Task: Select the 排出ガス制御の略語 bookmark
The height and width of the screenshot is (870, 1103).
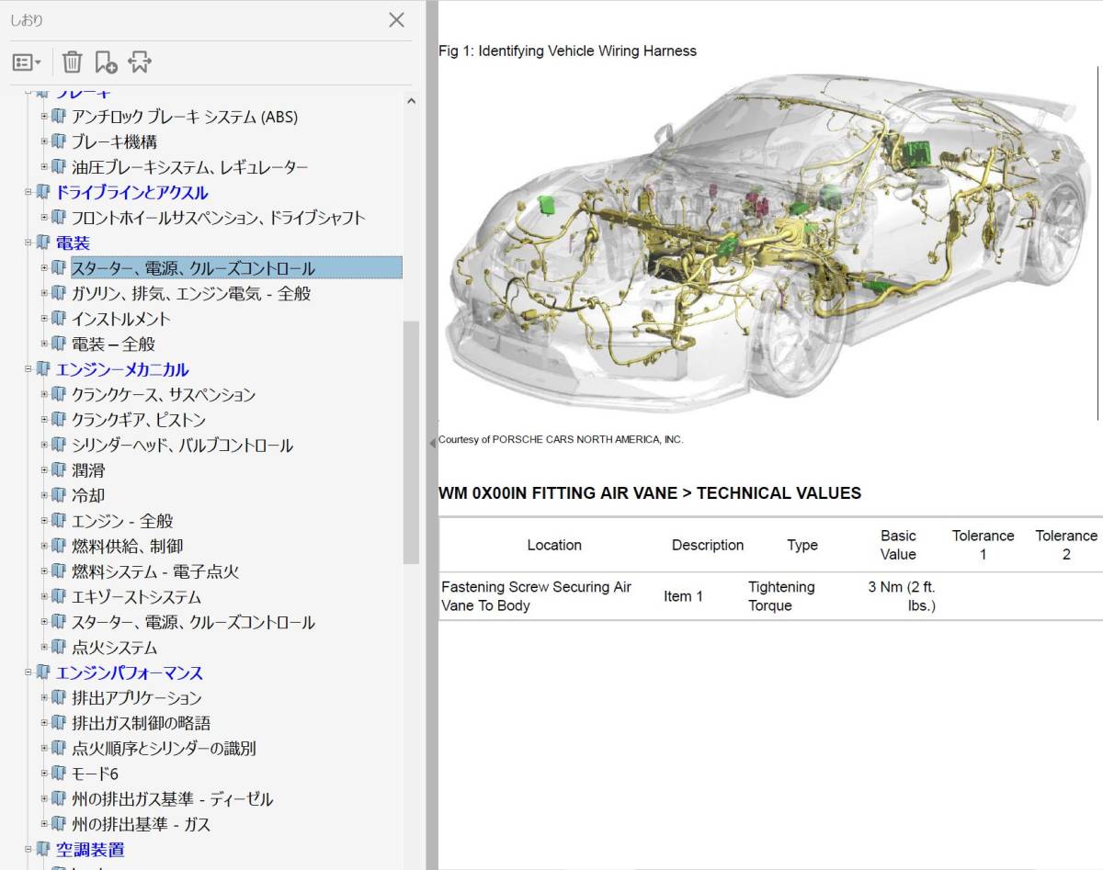Action: pos(141,723)
